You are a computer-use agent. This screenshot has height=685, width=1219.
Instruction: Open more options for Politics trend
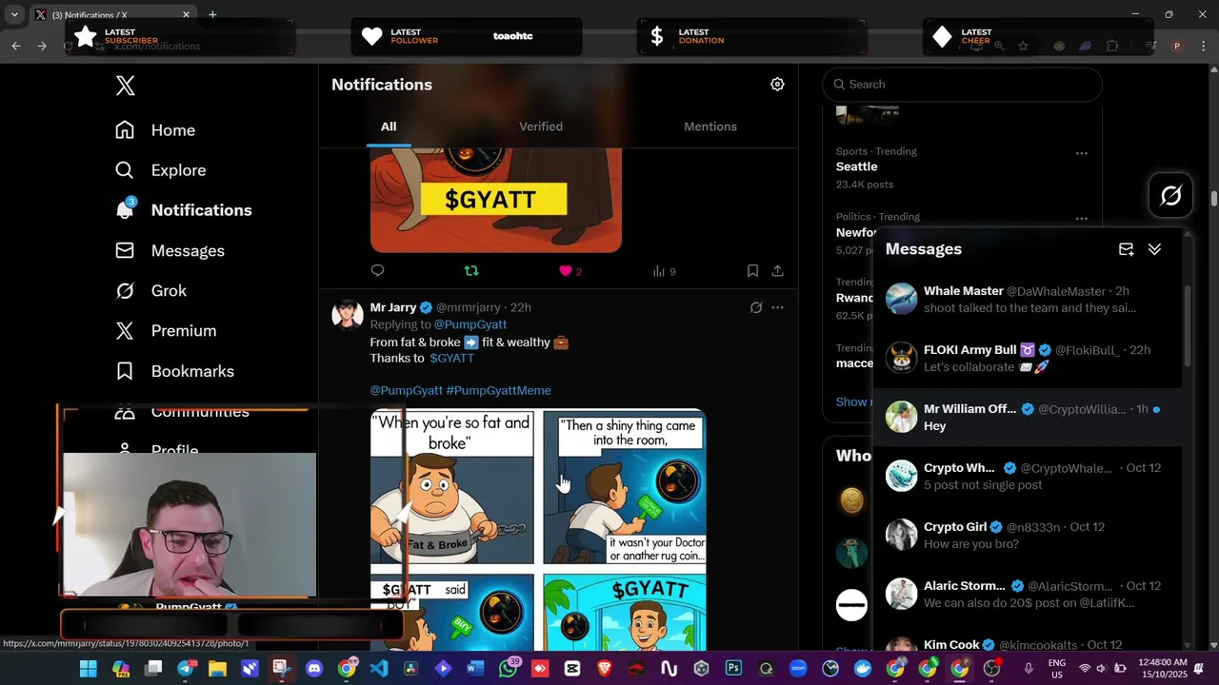(1081, 218)
